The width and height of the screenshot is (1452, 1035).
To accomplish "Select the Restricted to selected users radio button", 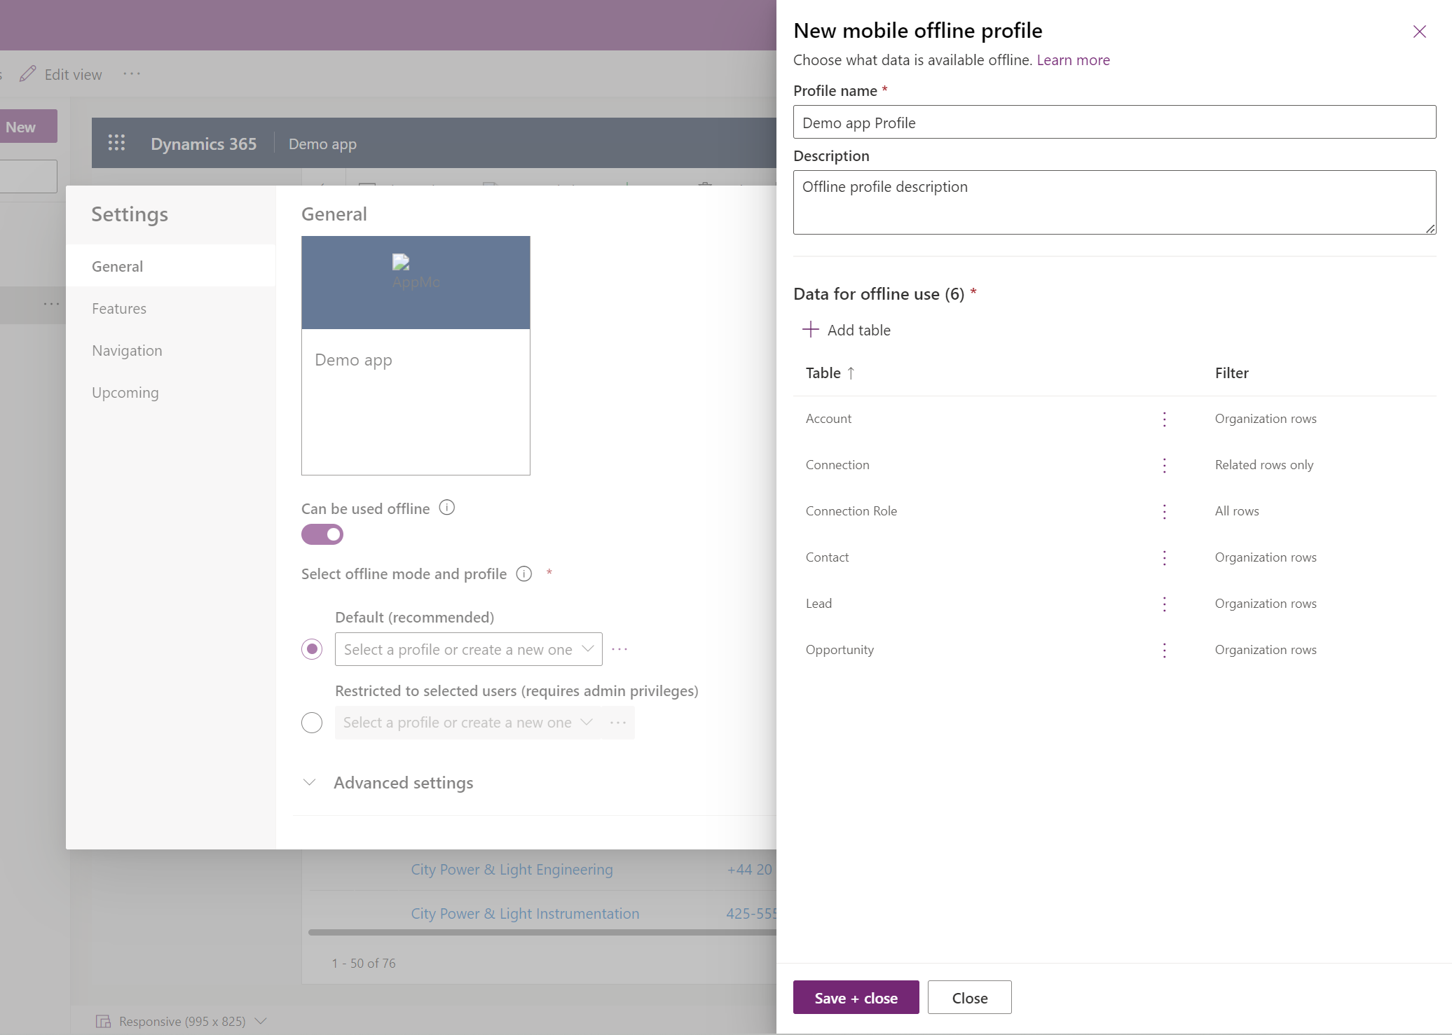I will point(311,721).
